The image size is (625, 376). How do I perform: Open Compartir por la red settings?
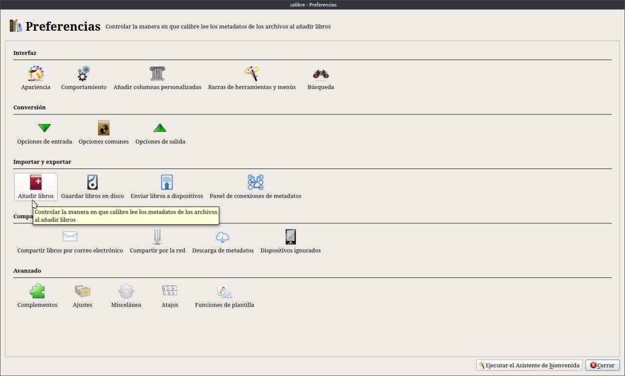(x=157, y=242)
